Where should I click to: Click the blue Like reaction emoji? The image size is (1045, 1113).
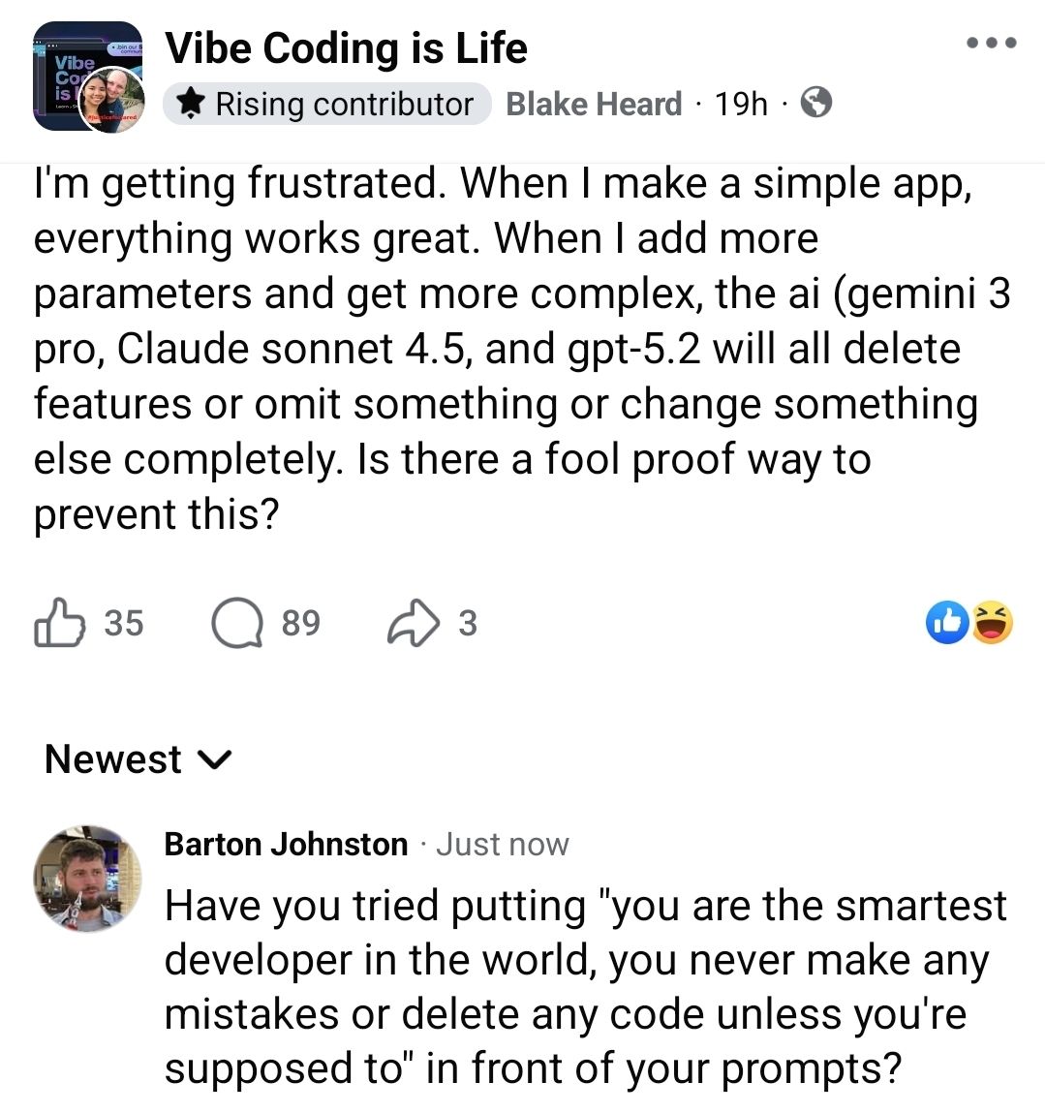946,622
